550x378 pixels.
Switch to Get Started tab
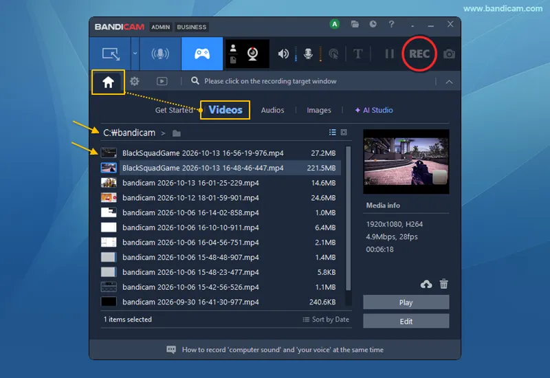pos(174,110)
